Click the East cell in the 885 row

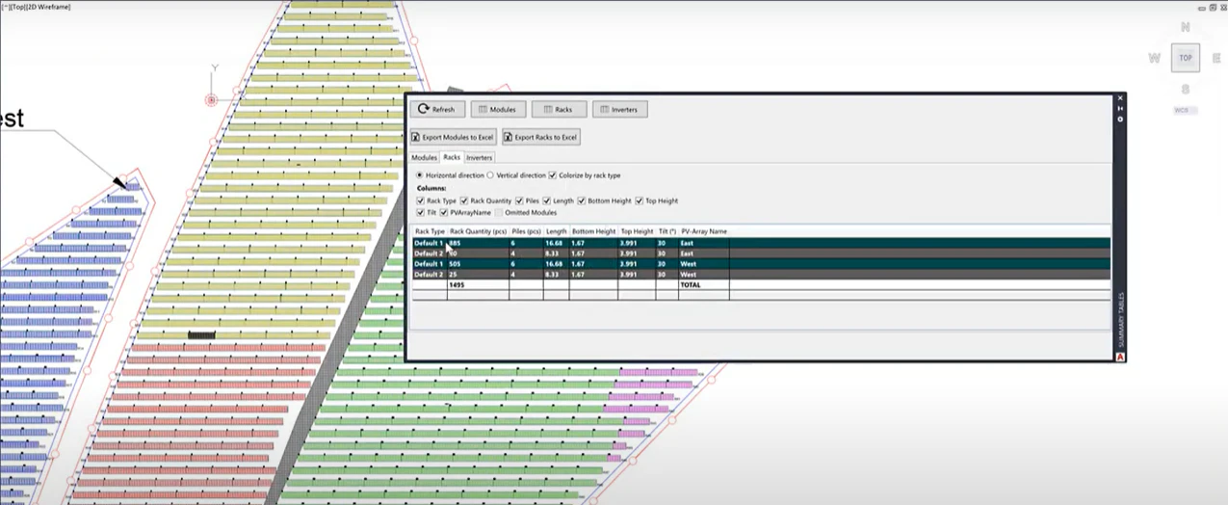tap(704, 243)
